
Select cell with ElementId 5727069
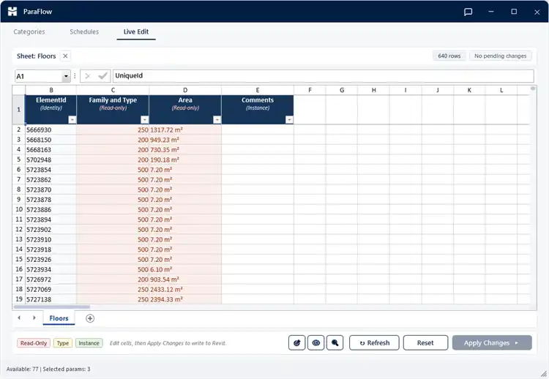tap(51, 290)
